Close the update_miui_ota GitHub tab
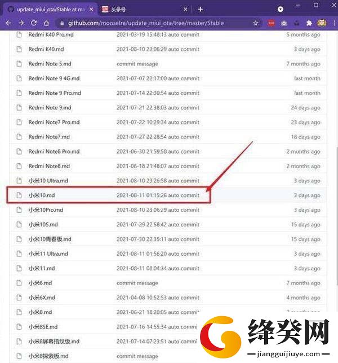 [x=91, y=9]
